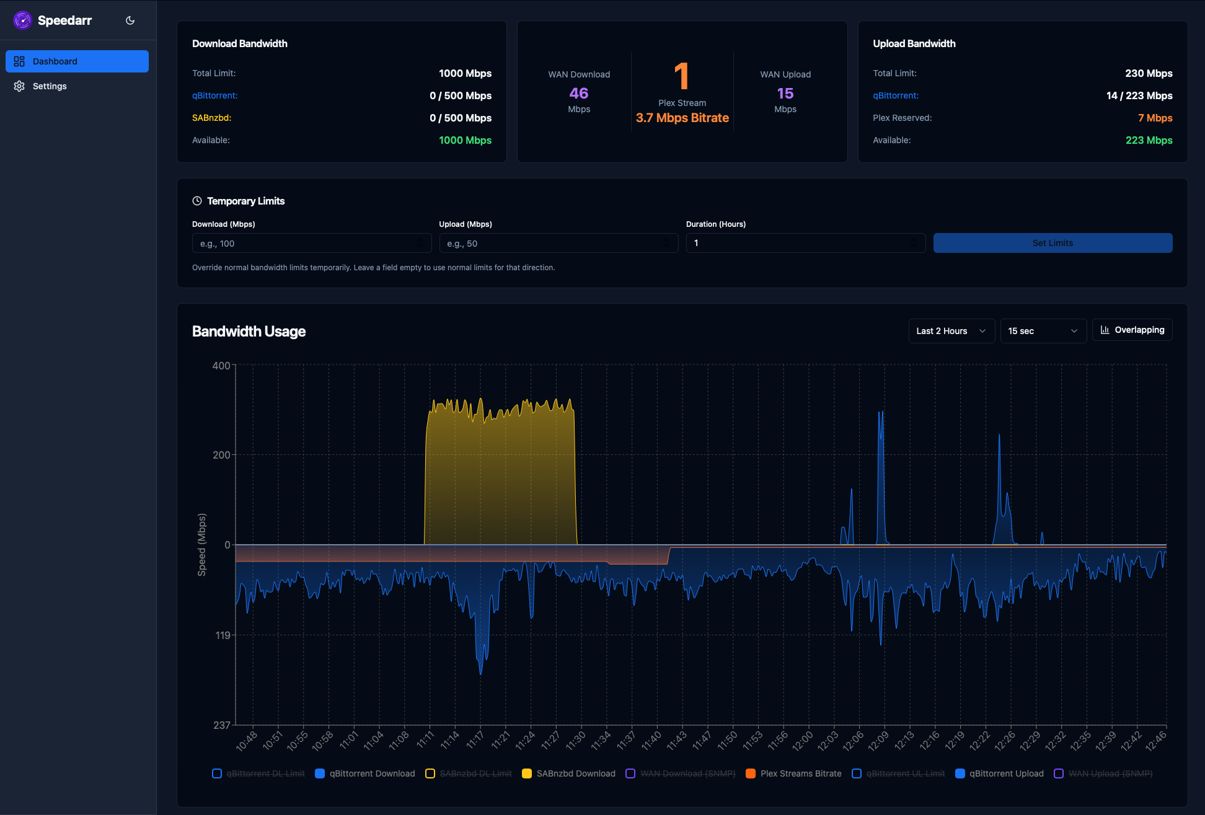
Task: Open the Last 2 Hours dropdown
Action: pyautogui.click(x=951, y=331)
